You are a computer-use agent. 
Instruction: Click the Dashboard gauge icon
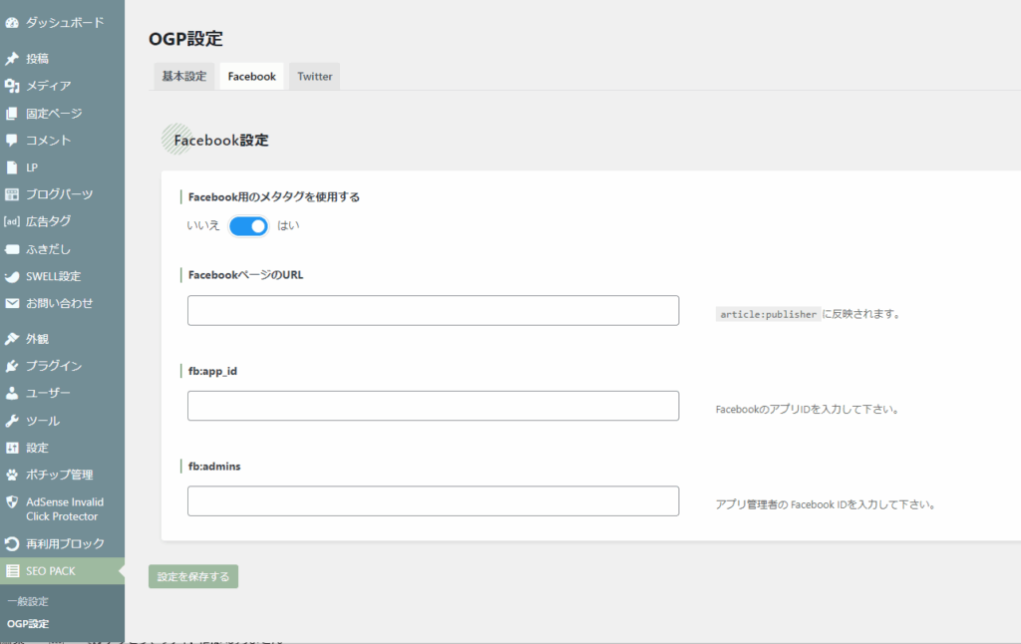12,22
